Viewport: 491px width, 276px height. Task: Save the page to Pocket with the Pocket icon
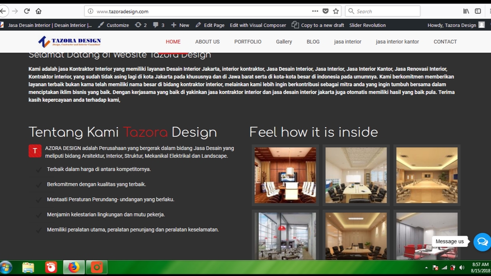coord(326,11)
